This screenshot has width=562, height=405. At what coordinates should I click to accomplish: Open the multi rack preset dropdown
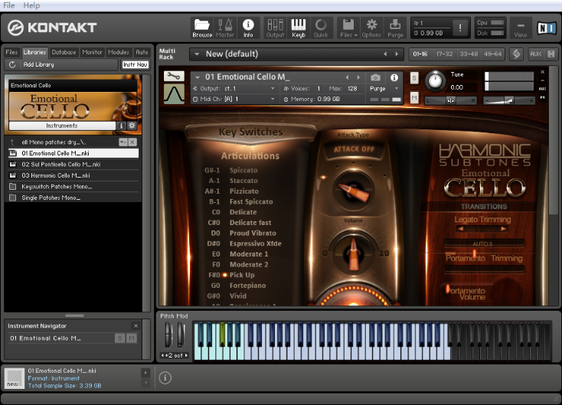coord(197,54)
